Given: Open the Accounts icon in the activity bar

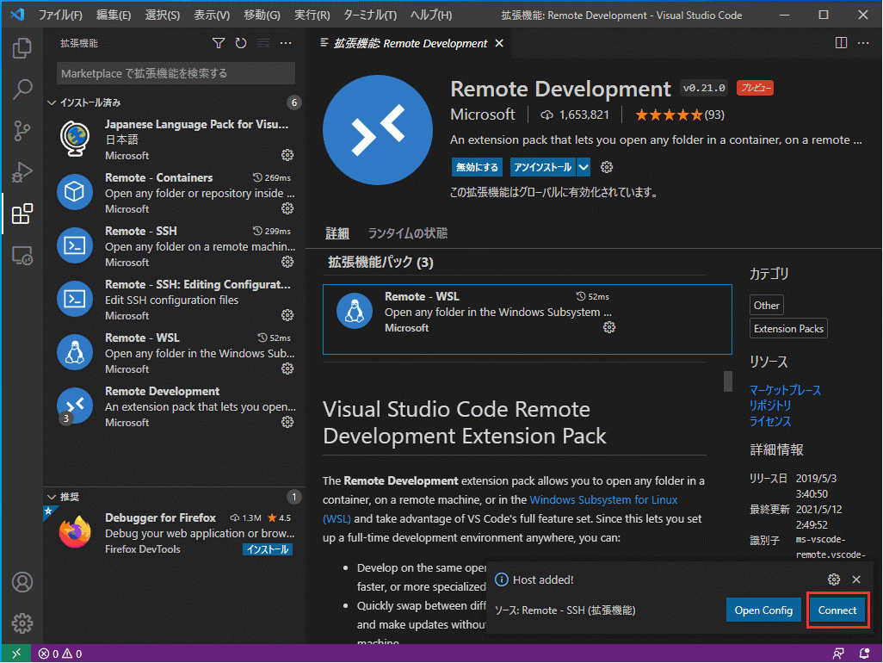Looking at the screenshot, I should pos(22,582).
